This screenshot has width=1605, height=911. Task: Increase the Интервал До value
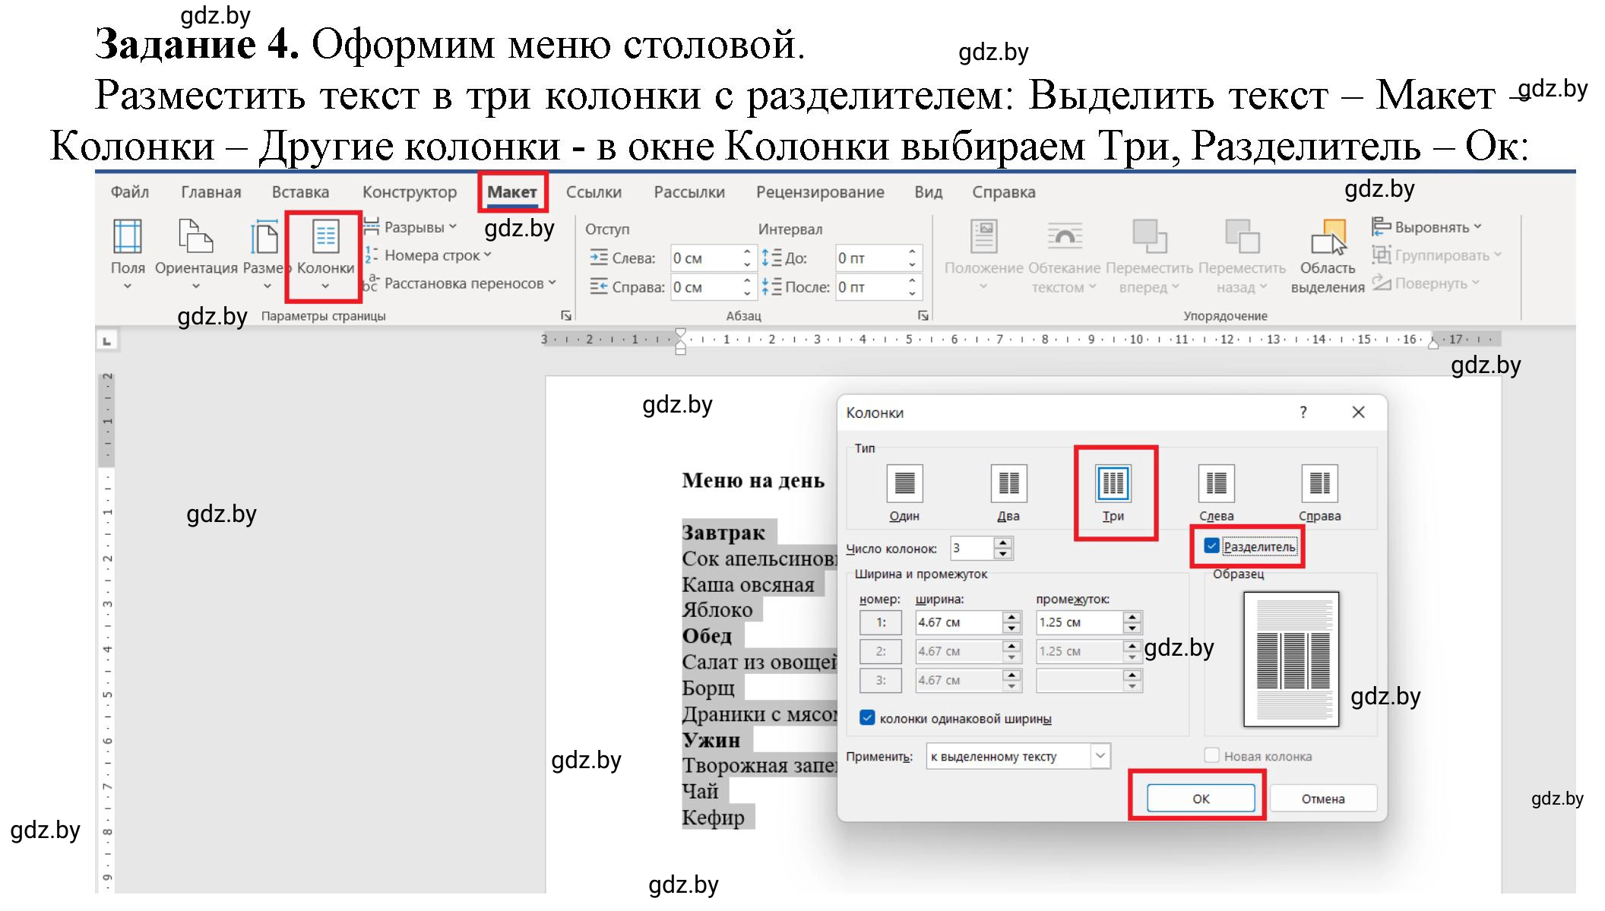tap(912, 252)
